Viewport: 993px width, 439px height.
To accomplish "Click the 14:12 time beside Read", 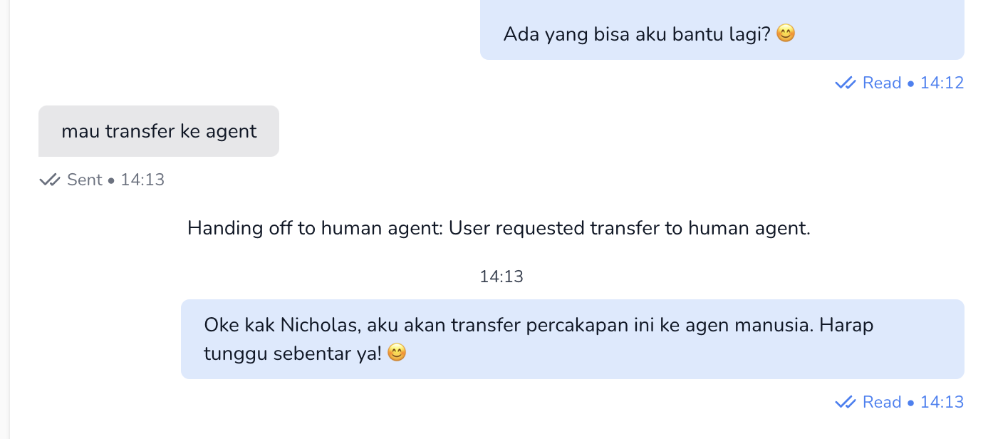I will click(942, 83).
